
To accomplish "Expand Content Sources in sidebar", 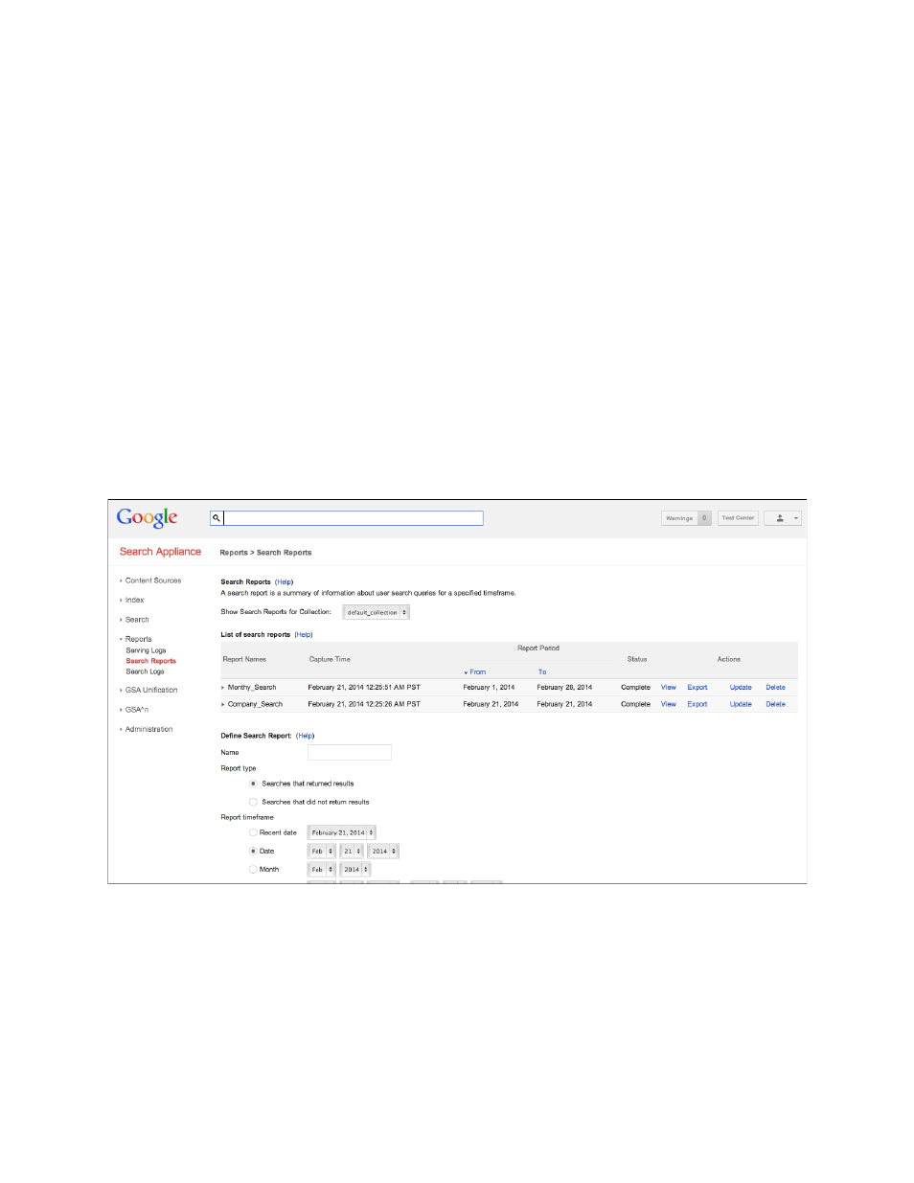I will pyautogui.click(x=152, y=580).
